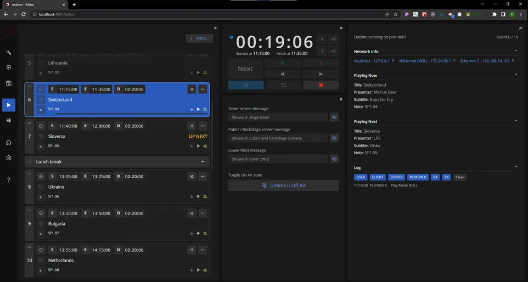The image size is (528, 282).
Task: Click the upload project icon in the sidebar
Action: [9, 67]
